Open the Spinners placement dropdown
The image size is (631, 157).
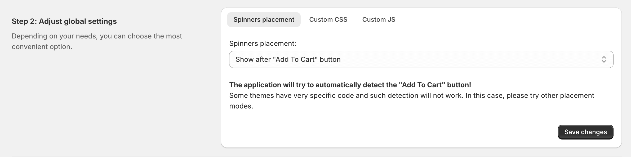(421, 59)
